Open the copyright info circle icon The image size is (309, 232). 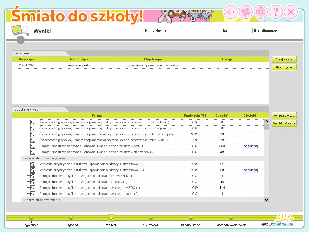(261, 12)
